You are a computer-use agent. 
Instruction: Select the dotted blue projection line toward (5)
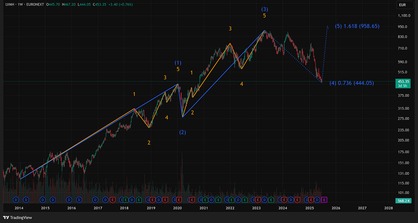tap(325, 54)
